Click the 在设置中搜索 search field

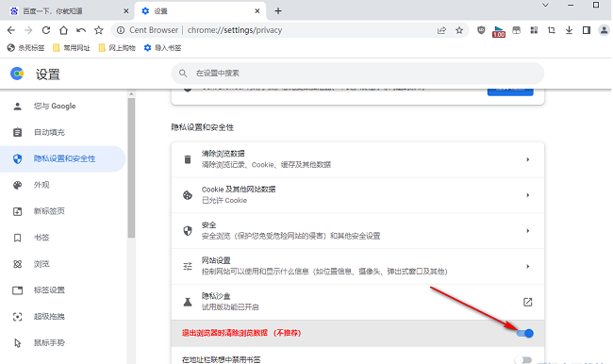[357, 74]
